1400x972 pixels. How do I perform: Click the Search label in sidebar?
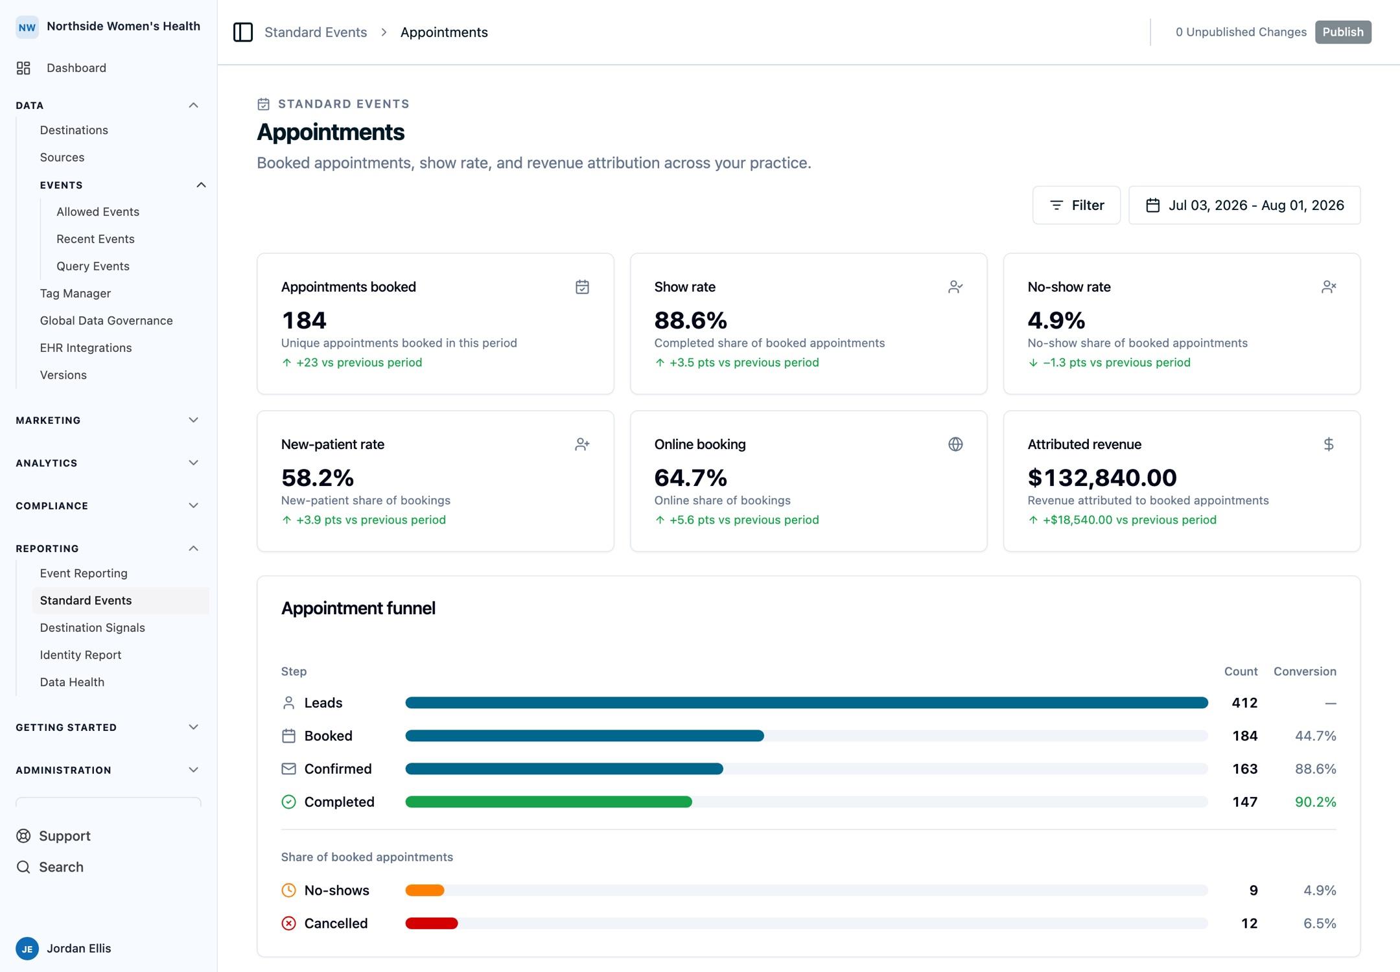(x=61, y=868)
